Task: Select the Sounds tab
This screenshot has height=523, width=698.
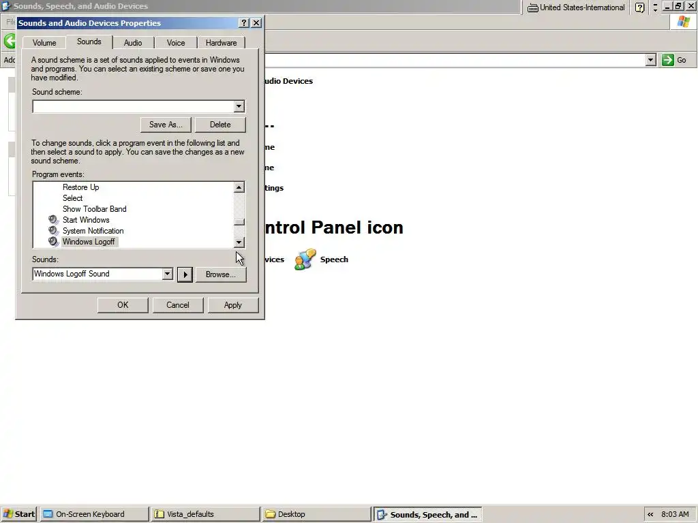Action: click(x=89, y=42)
